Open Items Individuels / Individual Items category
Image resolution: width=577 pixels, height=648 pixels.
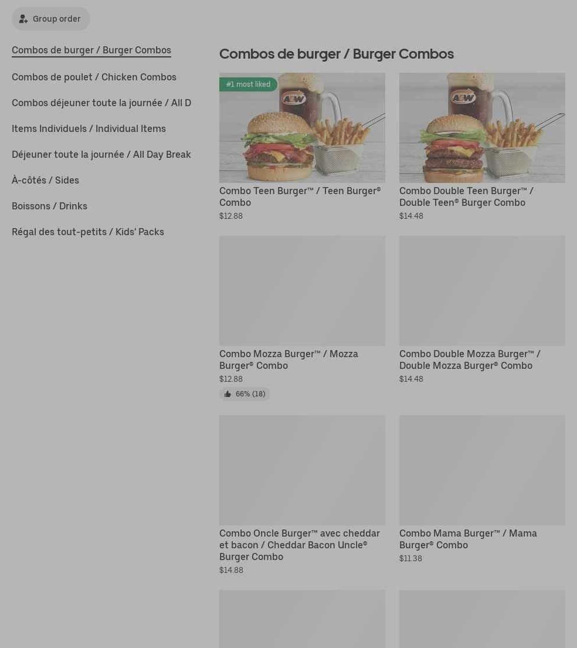[x=89, y=129]
